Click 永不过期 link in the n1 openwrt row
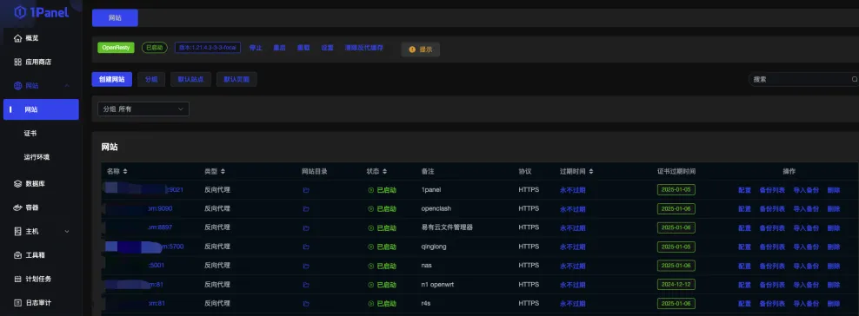 pos(572,285)
